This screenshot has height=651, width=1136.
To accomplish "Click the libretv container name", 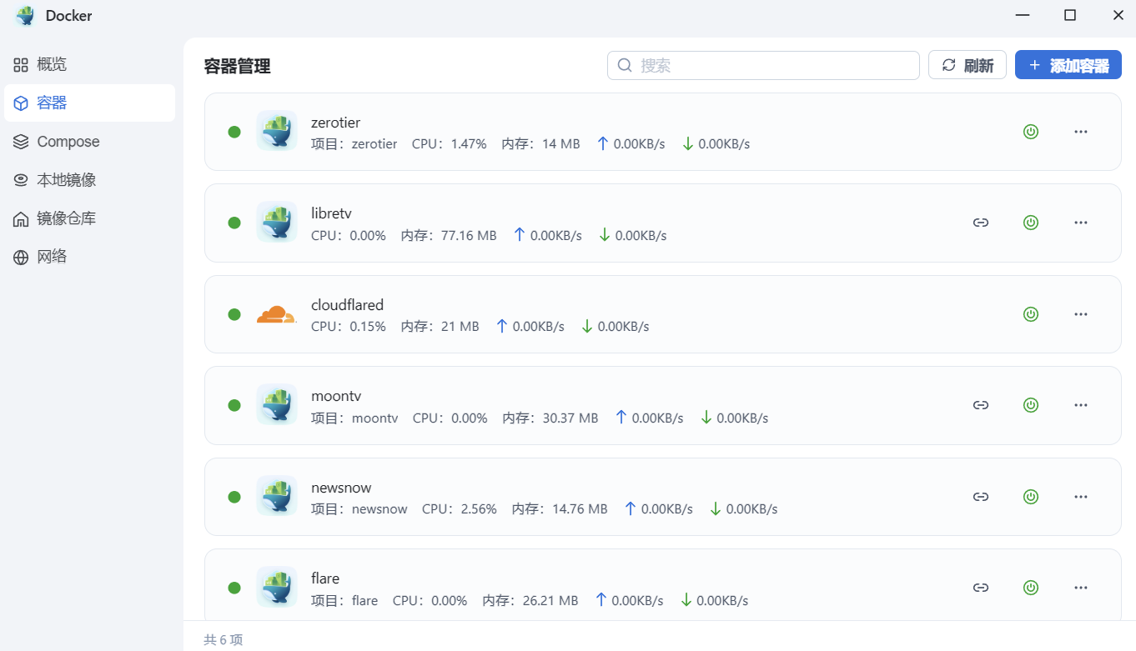I will point(331,213).
